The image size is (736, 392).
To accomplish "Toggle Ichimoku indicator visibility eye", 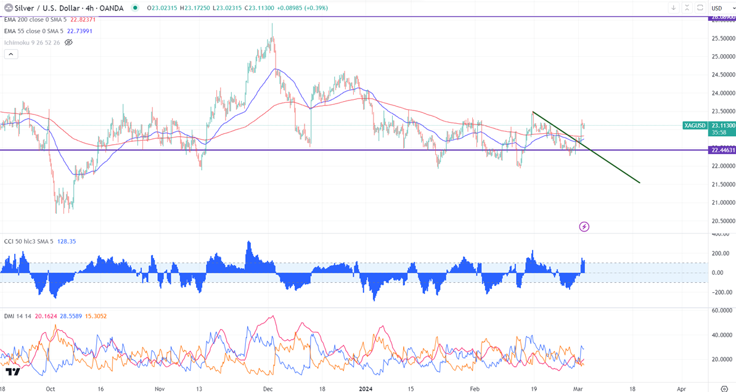I will (68, 43).
